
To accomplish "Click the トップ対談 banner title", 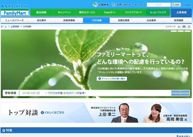I will pyautogui.click(x=23, y=112).
